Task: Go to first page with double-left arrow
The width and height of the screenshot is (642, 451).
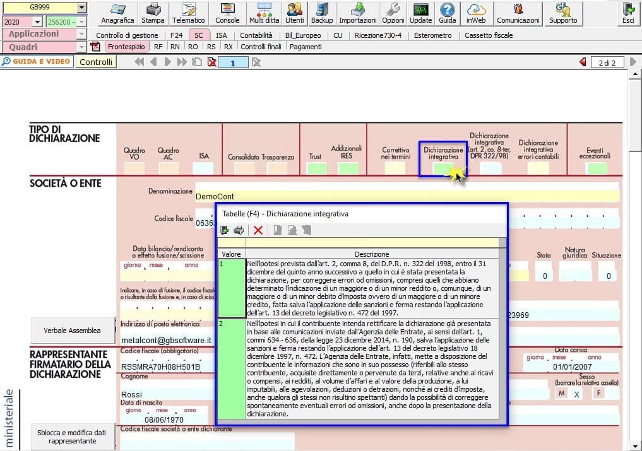Action: click(140, 62)
